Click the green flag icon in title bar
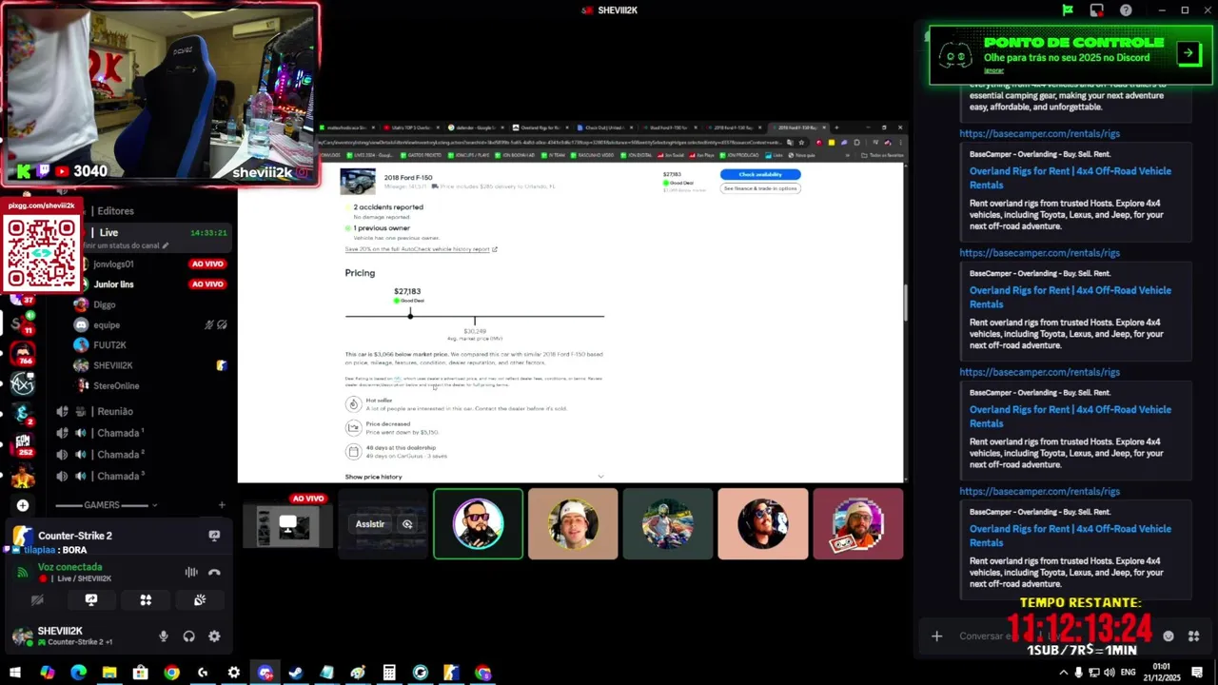 [x=1068, y=10]
